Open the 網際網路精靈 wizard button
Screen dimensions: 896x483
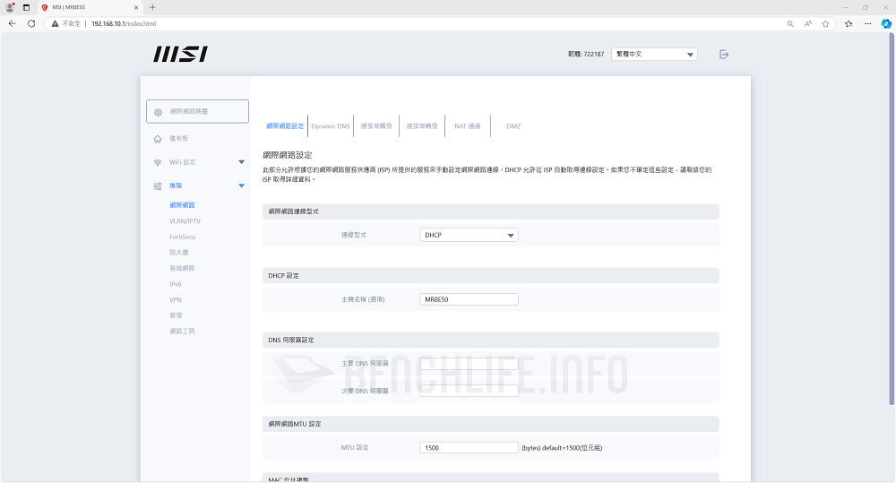point(197,111)
